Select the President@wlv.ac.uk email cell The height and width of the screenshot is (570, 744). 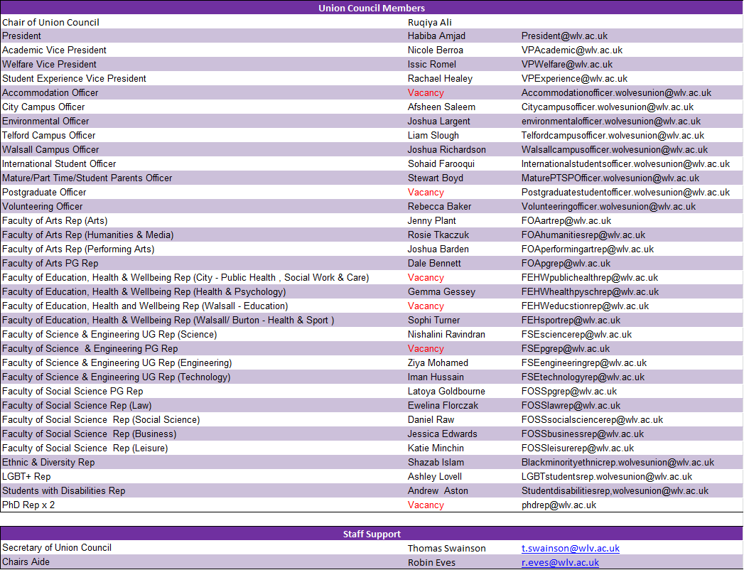(565, 36)
